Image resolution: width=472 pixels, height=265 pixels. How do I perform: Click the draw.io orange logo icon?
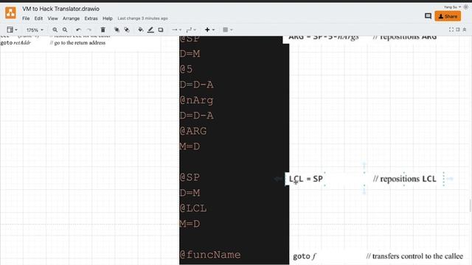click(10, 13)
